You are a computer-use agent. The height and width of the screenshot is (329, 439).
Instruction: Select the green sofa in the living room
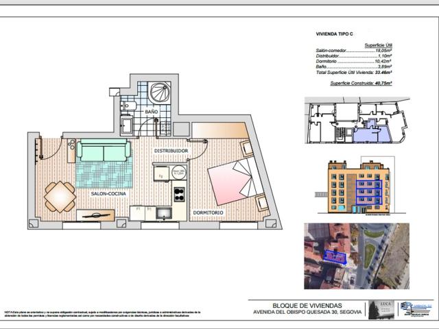point(103,151)
